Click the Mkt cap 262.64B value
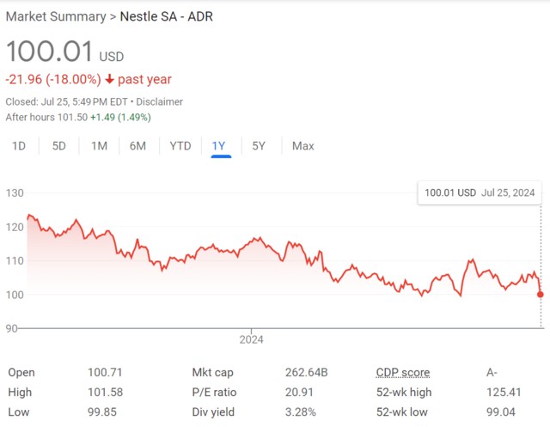This screenshot has width=550, height=427. coord(308,373)
